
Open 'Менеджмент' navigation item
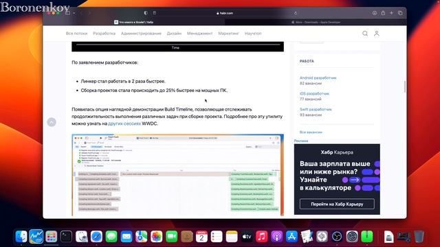click(x=200, y=34)
